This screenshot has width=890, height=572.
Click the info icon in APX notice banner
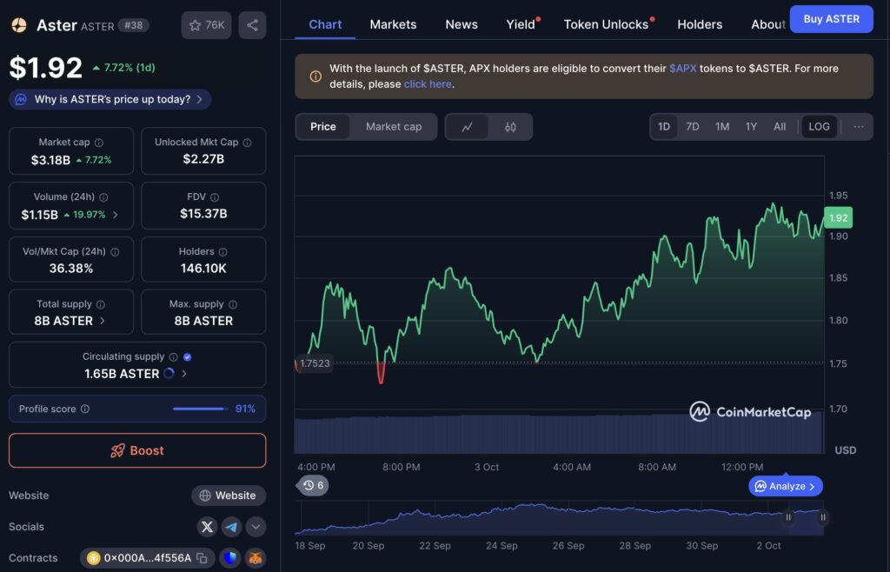pyautogui.click(x=315, y=76)
